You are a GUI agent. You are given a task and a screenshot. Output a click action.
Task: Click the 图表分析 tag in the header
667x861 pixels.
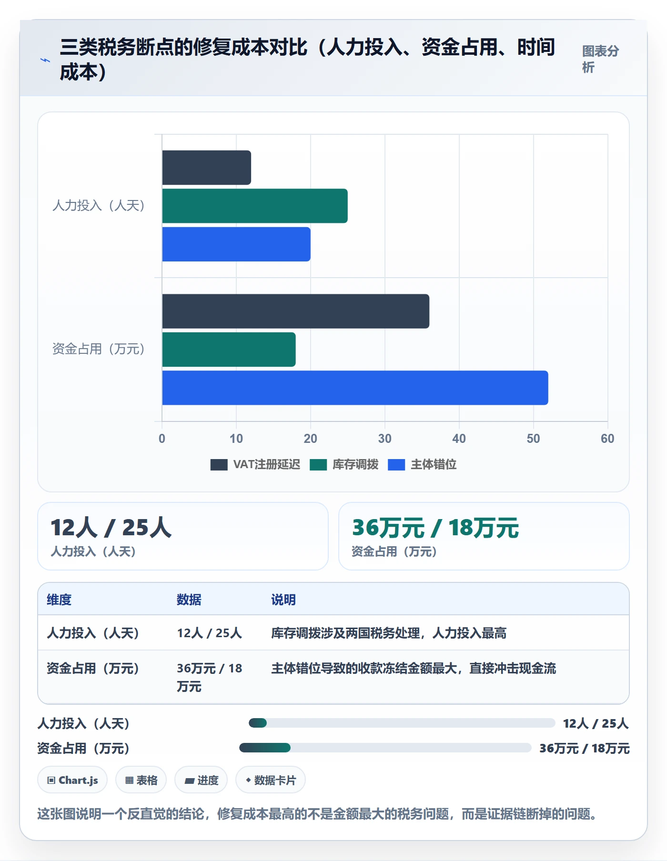pyautogui.click(x=600, y=59)
